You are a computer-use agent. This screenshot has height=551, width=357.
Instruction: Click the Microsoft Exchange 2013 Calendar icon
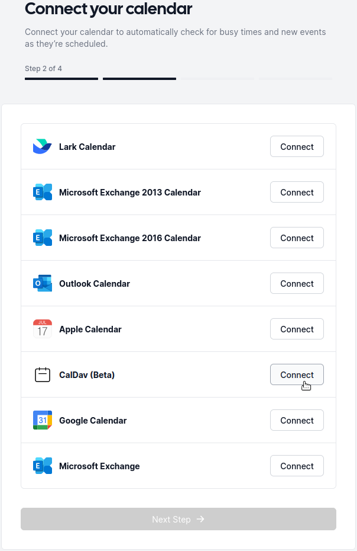tap(43, 192)
